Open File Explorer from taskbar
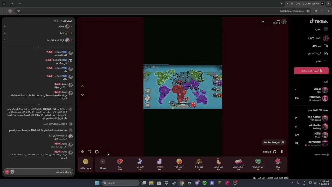Screen dimensions: 332x187 pyautogui.click(x=151, y=183)
